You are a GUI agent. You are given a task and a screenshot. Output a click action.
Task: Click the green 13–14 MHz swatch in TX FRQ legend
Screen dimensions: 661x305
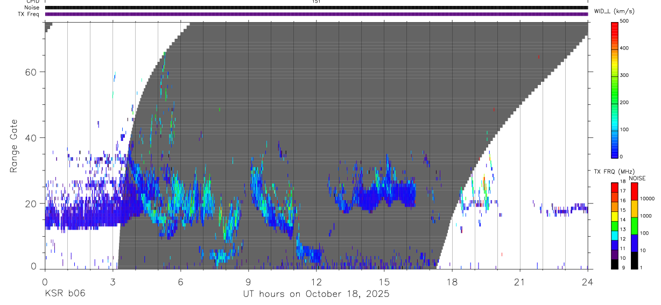click(x=614, y=226)
